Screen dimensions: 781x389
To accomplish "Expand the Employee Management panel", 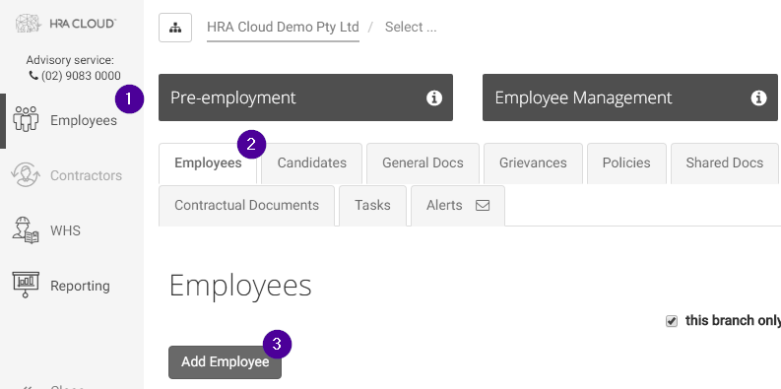I will pos(630,97).
